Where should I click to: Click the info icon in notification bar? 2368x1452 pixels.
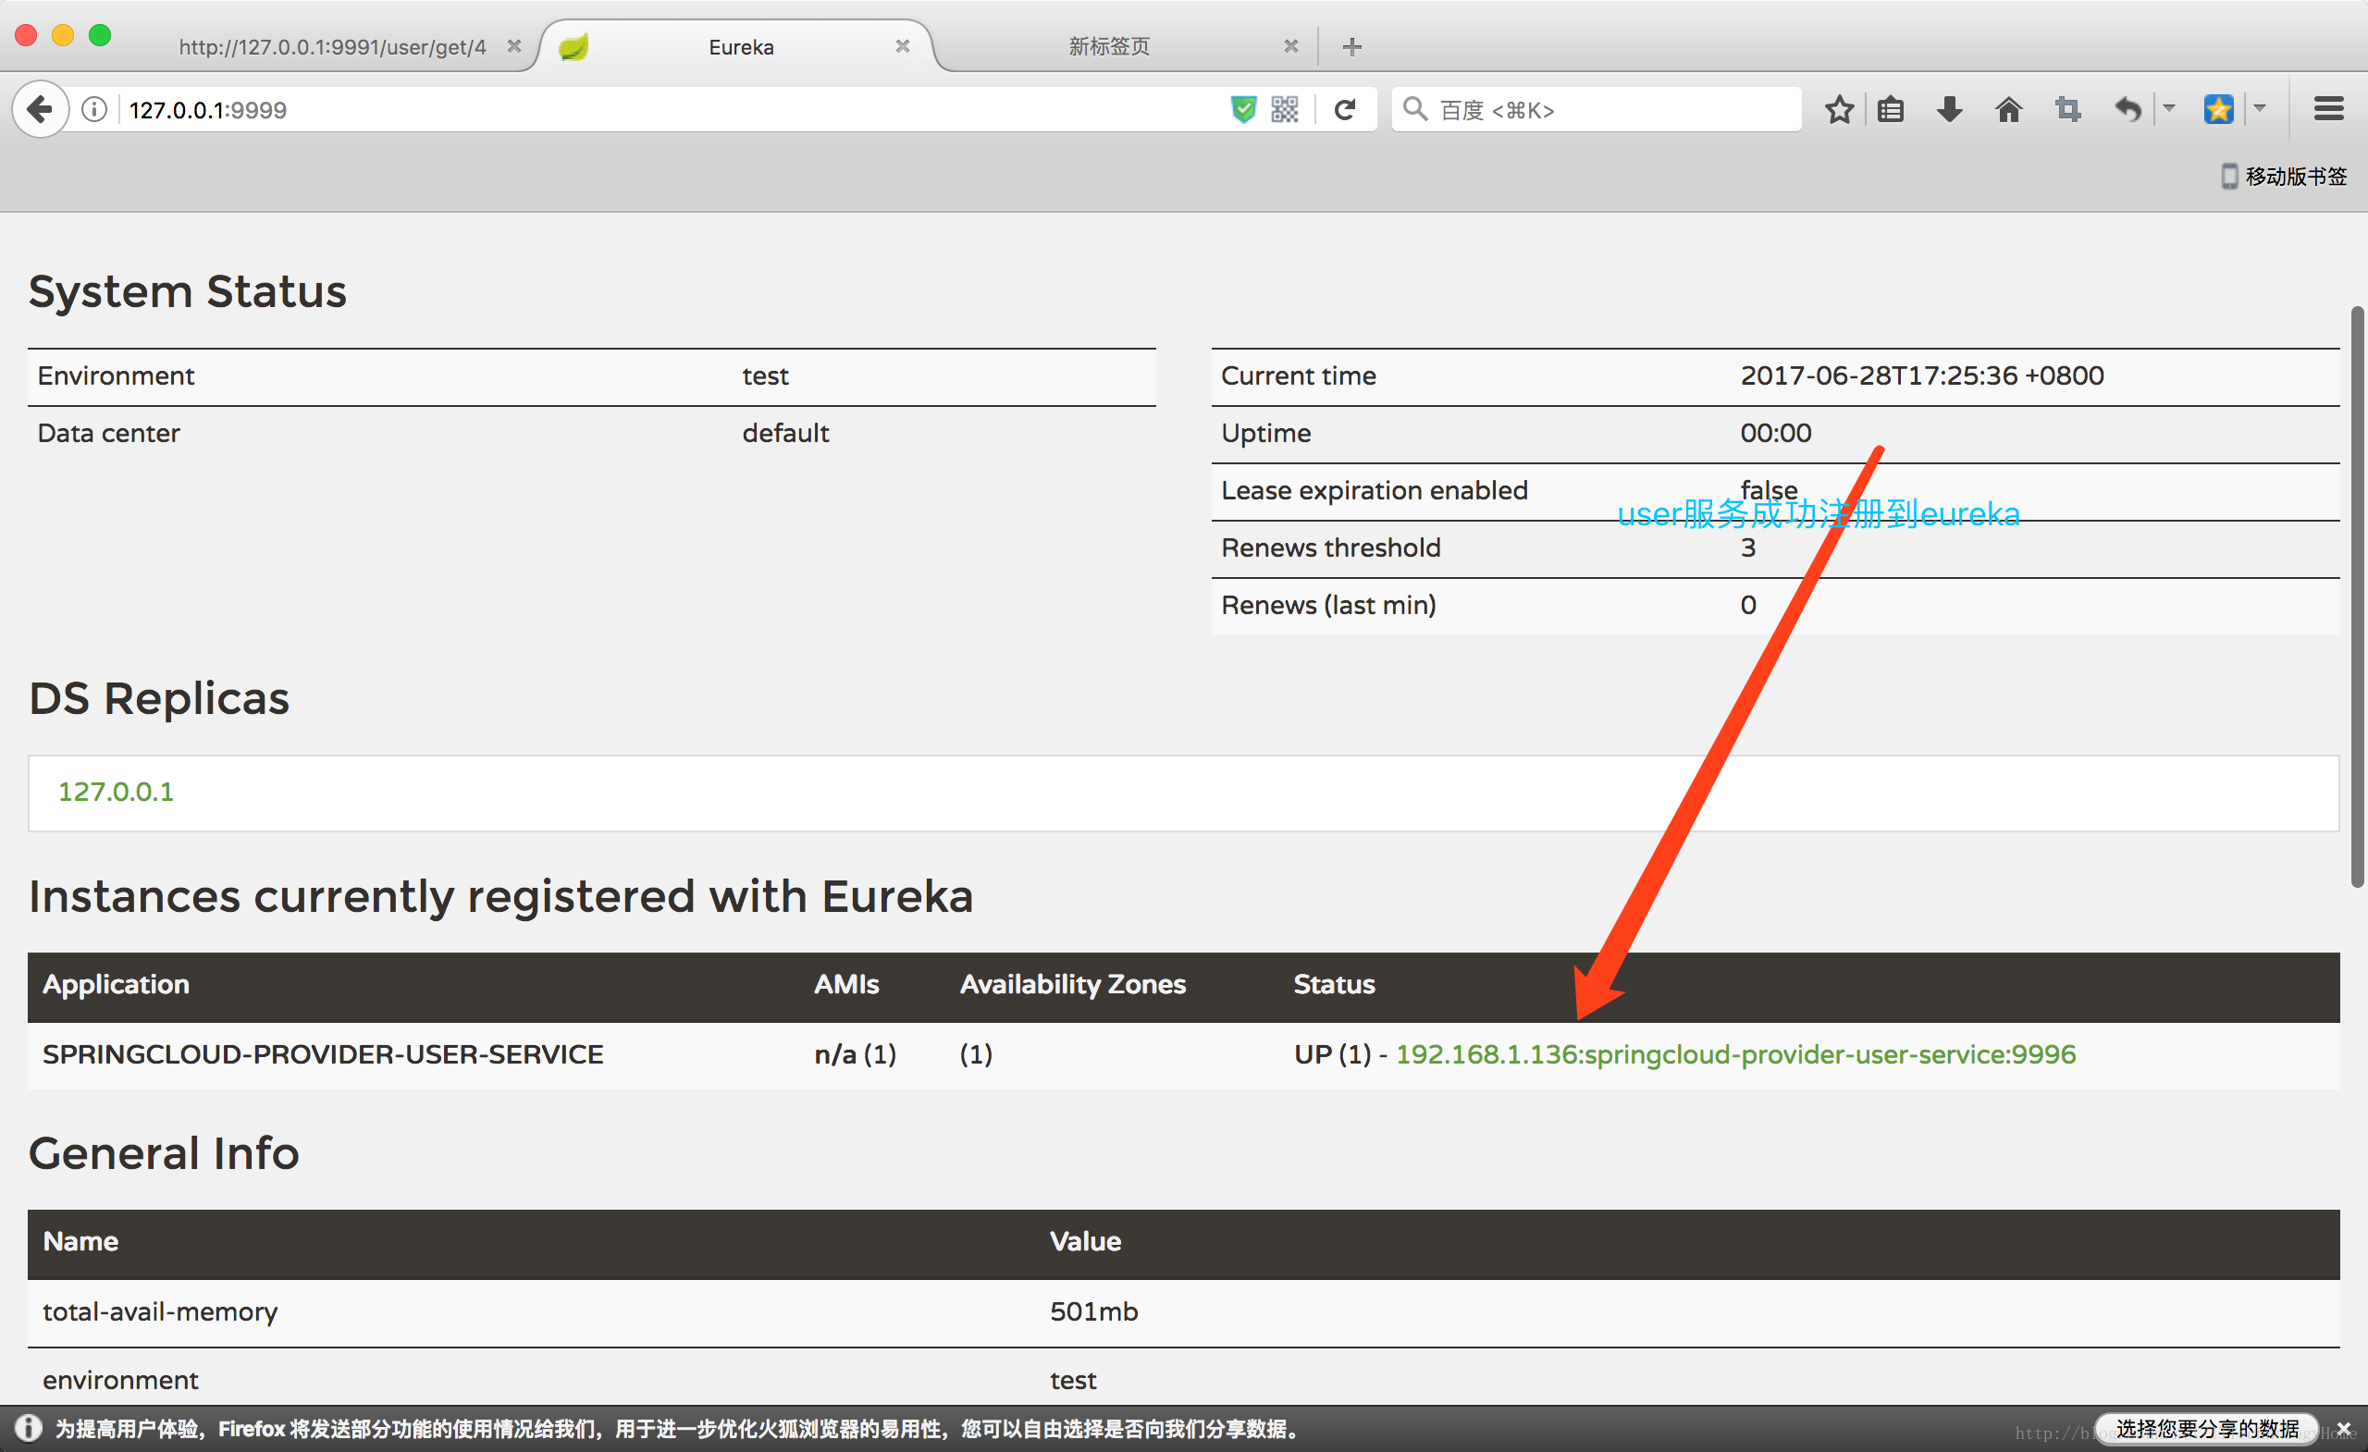tap(28, 1428)
